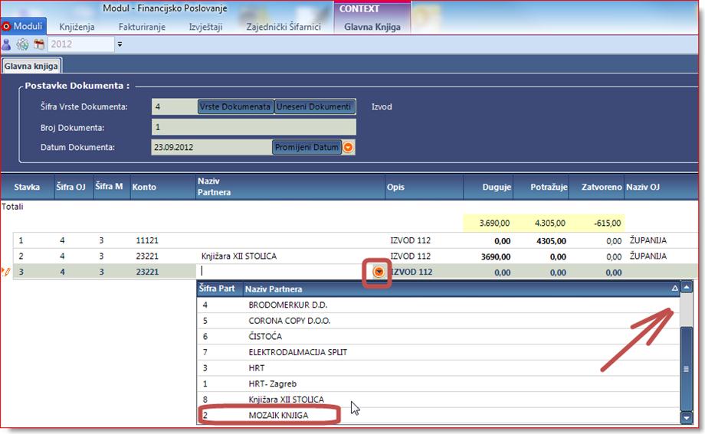705x434 pixels.
Task: Open the Knjiženja menu
Action: 77,27
